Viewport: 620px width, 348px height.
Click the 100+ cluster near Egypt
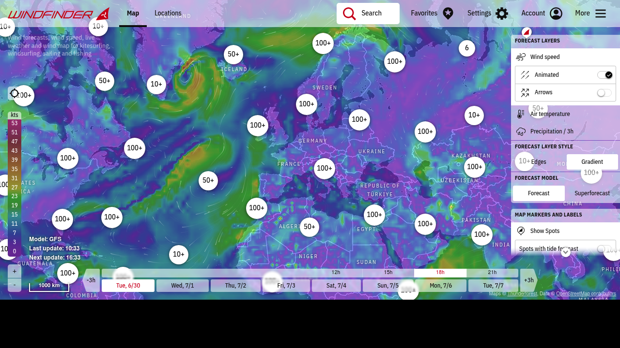pos(374,215)
